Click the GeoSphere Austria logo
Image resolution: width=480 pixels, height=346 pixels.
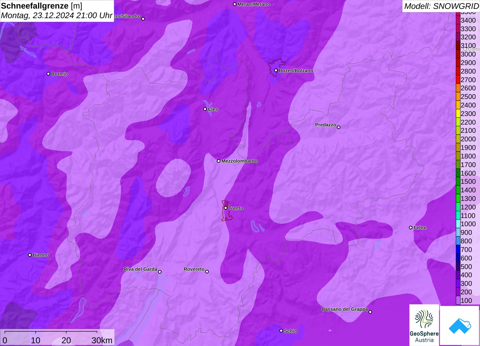tap(424, 325)
